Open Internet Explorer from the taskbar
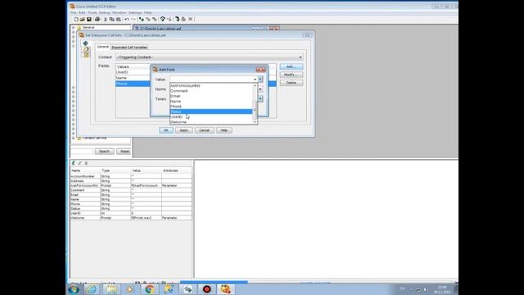 (92, 289)
